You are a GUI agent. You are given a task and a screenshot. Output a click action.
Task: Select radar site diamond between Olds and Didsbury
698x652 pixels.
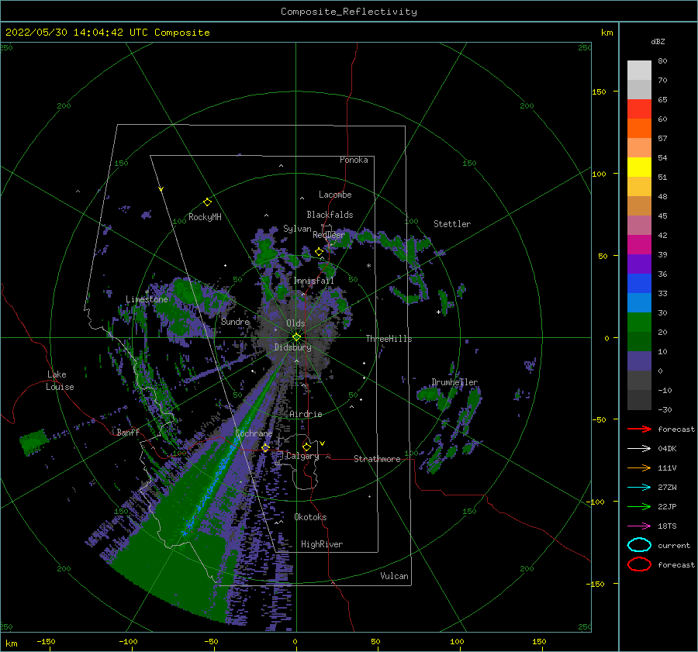tap(296, 337)
